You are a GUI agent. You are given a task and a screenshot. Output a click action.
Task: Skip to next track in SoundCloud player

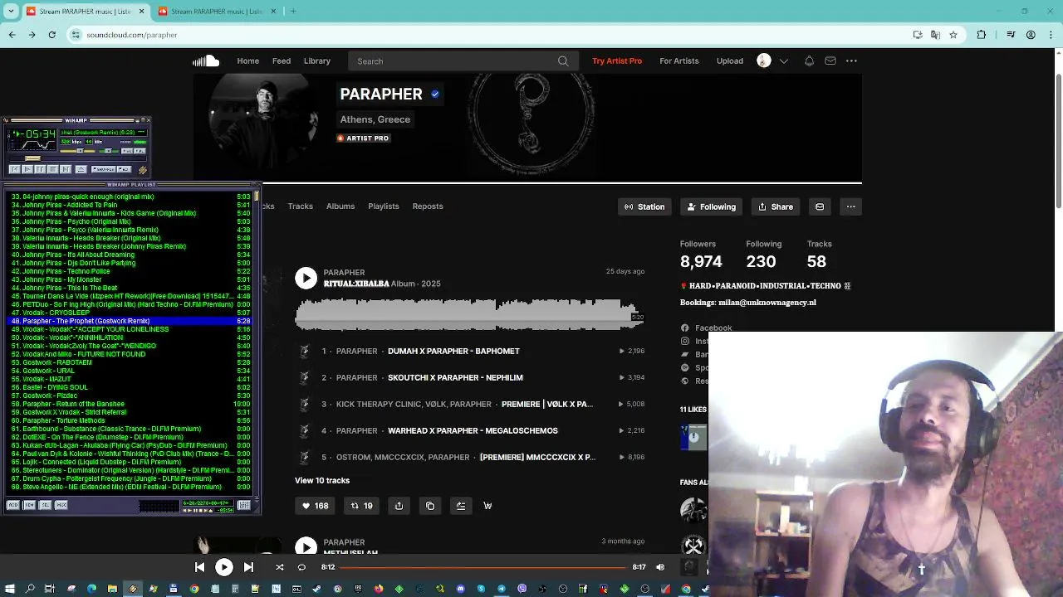point(248,567)
